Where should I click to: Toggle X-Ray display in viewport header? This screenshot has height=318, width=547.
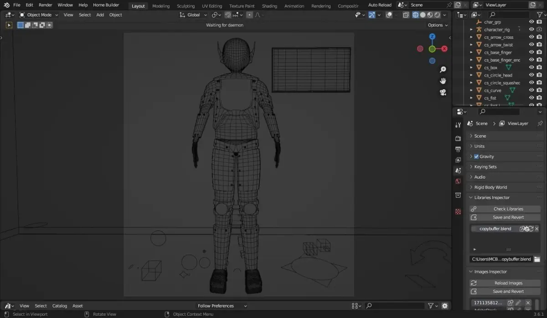pos(407,15)
